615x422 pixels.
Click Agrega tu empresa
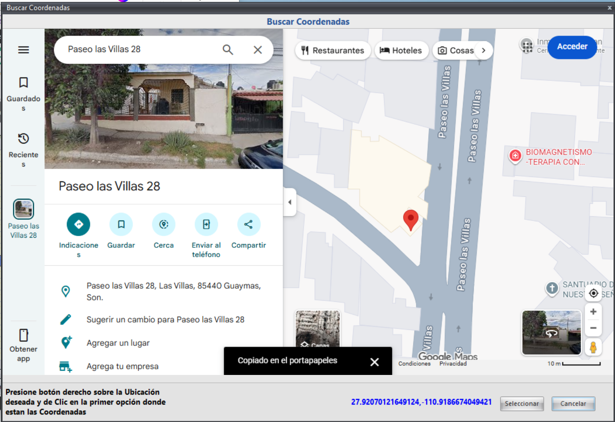click(122, 366)
